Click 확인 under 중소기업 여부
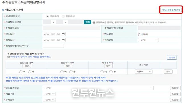 27,66
